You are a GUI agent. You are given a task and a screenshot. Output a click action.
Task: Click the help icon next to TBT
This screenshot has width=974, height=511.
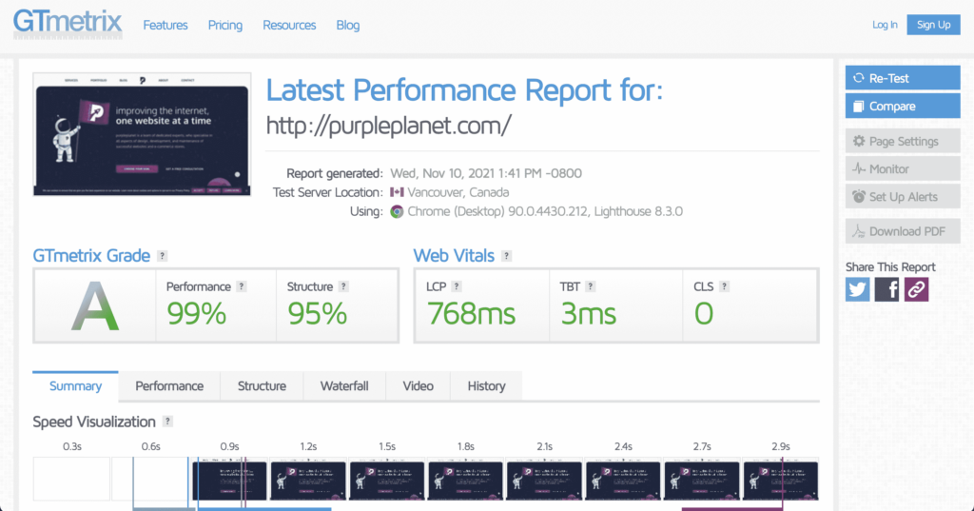coord(591,286)
